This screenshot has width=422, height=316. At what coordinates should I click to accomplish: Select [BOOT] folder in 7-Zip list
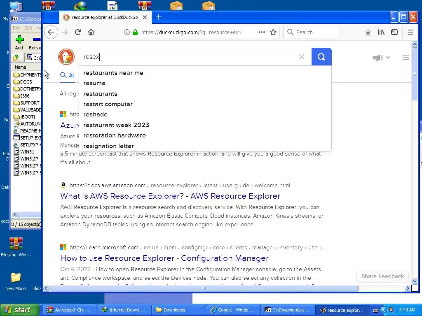(24, 117)
